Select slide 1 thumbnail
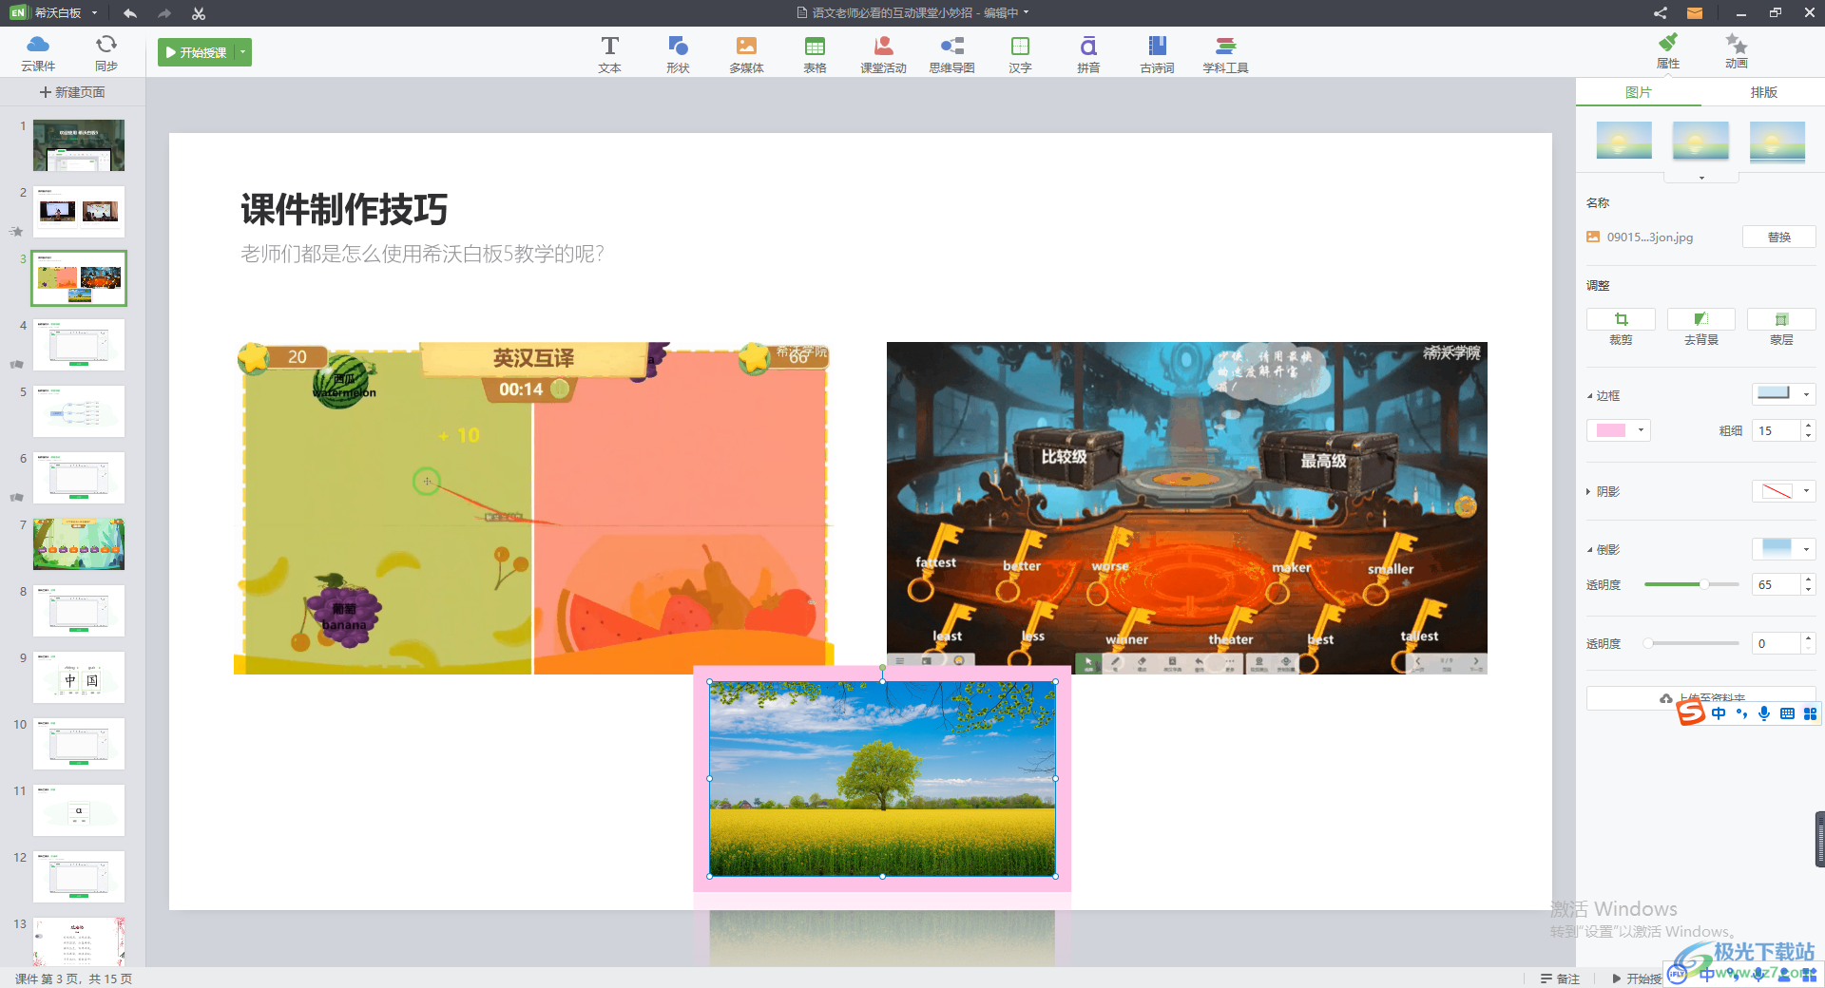 79,145
